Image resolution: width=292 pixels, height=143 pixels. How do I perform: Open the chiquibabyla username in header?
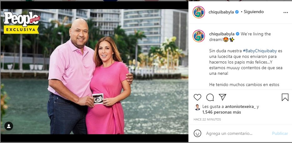221,12
